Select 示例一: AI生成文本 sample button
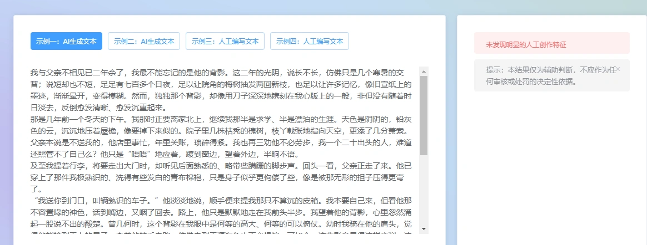This screenshot has height=245, width=647. coord(66,41)
